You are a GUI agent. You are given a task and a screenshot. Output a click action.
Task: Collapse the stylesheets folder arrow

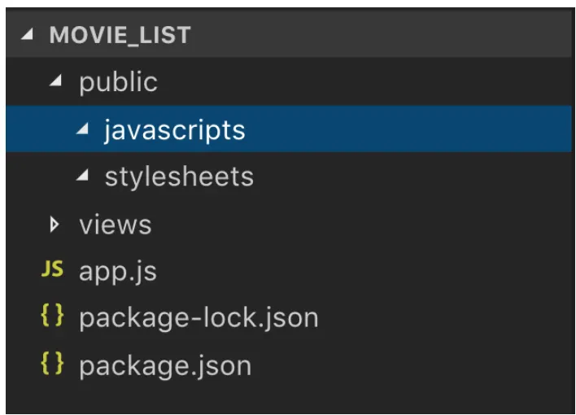click(82, 177)
